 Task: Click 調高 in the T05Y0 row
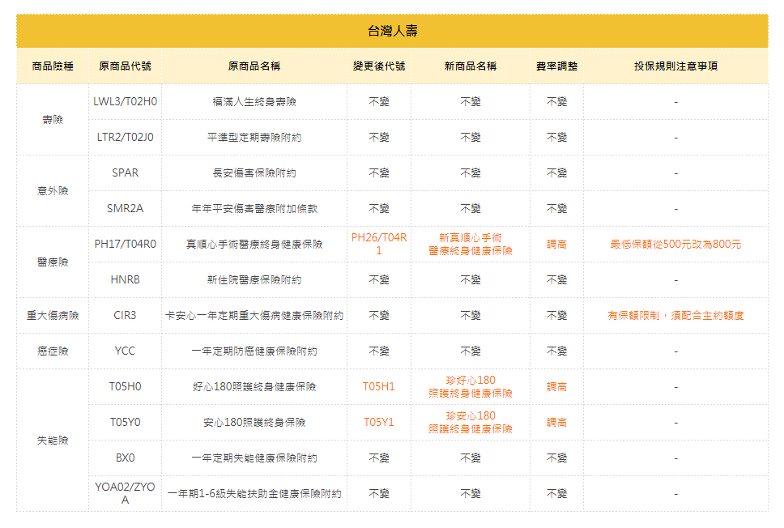(556, 423)
